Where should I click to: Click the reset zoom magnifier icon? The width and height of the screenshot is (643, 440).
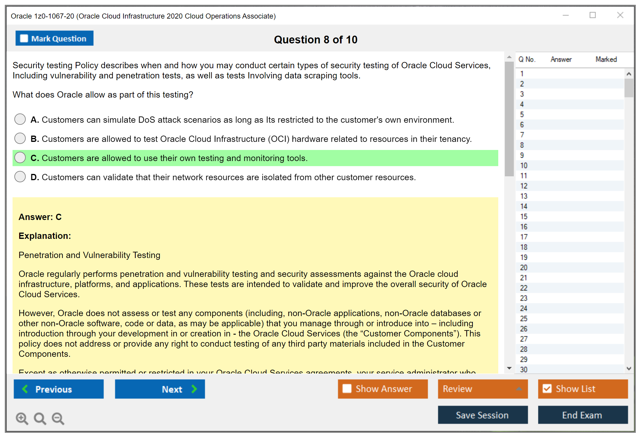[x=40, y=418]
